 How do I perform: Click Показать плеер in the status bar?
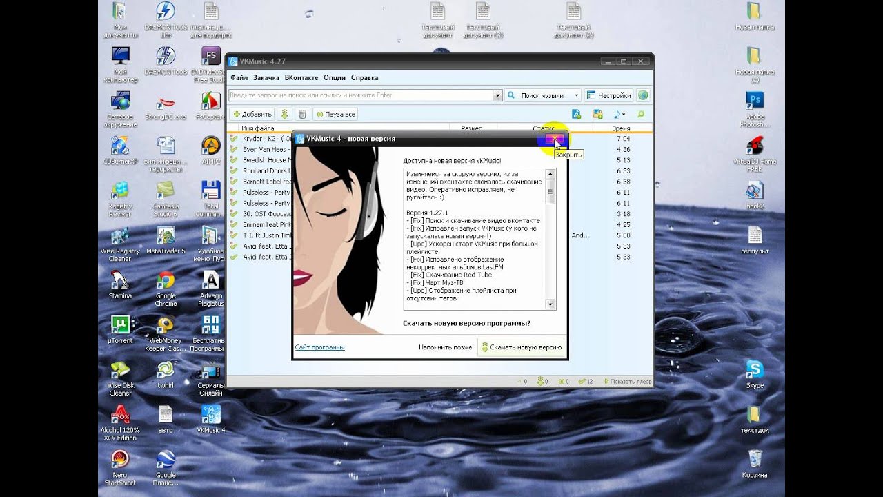point(628,381)
